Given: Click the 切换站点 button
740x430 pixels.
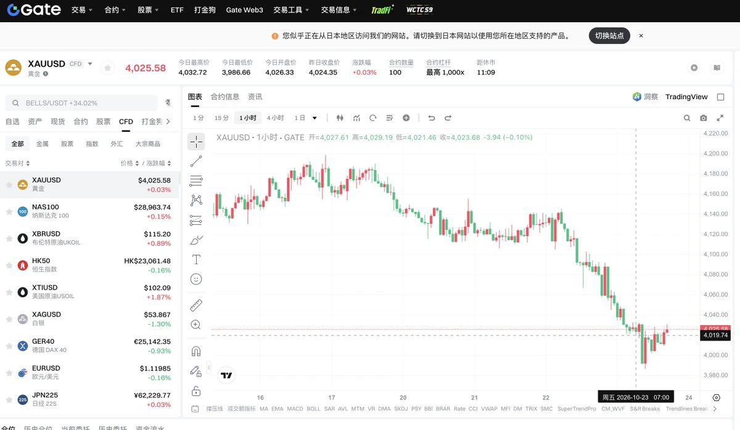Looking at the screenshot, I should tap(609, 36).
